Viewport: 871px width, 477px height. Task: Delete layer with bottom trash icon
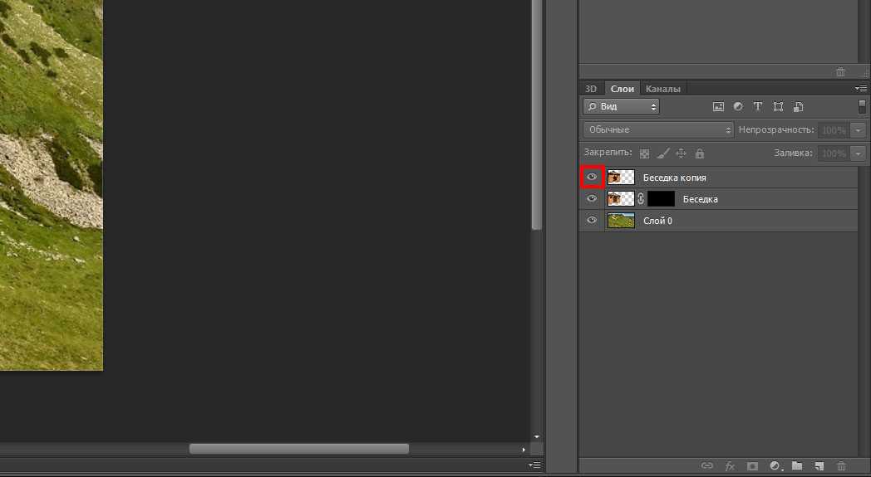841,466
